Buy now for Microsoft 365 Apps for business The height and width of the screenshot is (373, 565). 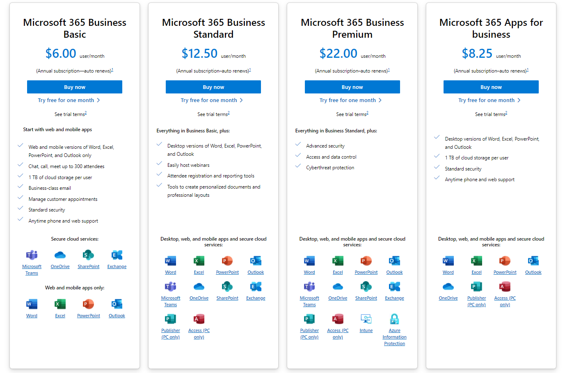(491, 86)
